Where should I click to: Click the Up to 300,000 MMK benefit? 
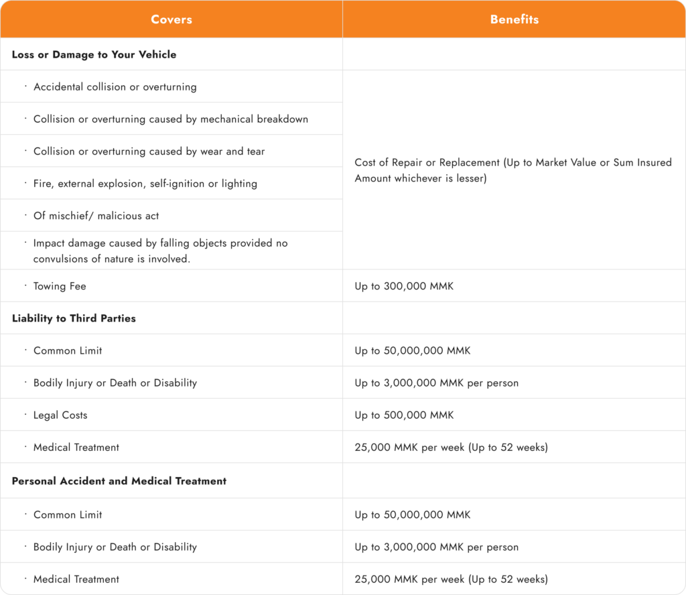pos(404,286)
